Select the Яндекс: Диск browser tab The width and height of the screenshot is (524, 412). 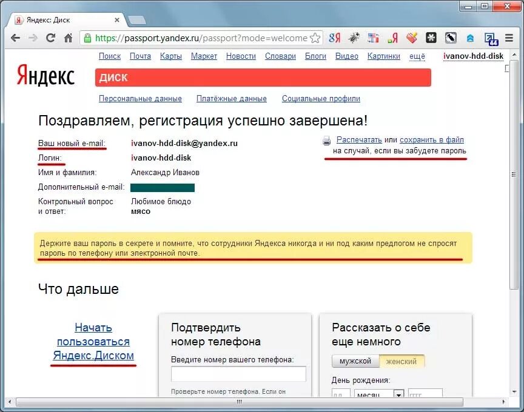[67, 20]
